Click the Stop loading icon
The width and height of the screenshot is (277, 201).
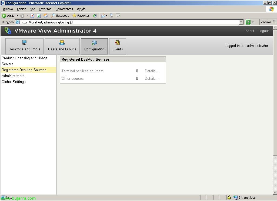pos(32,16)
